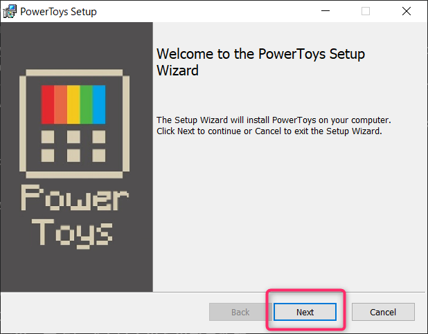The width and height of the screenshot is (428, 334).
Task: Click the disabled maximize button
Action: click(366, 11)
